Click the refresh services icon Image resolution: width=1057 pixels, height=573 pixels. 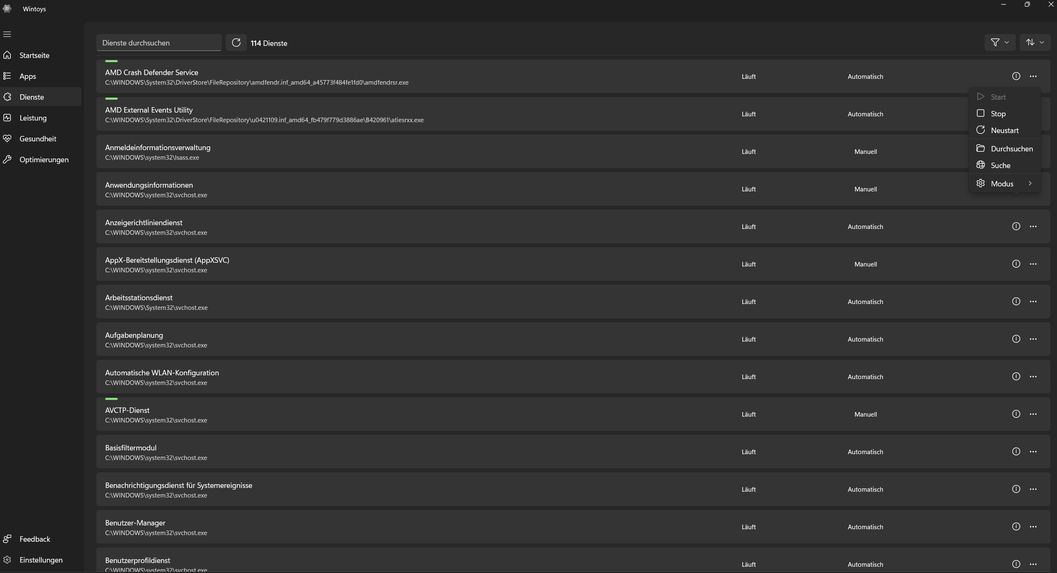click(236, 43)
